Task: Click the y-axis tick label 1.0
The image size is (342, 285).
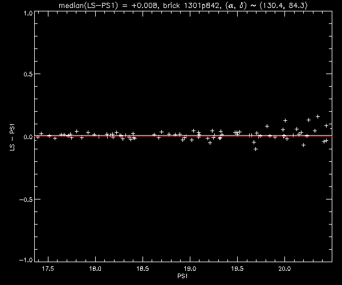Action: [x=28, y=13]
